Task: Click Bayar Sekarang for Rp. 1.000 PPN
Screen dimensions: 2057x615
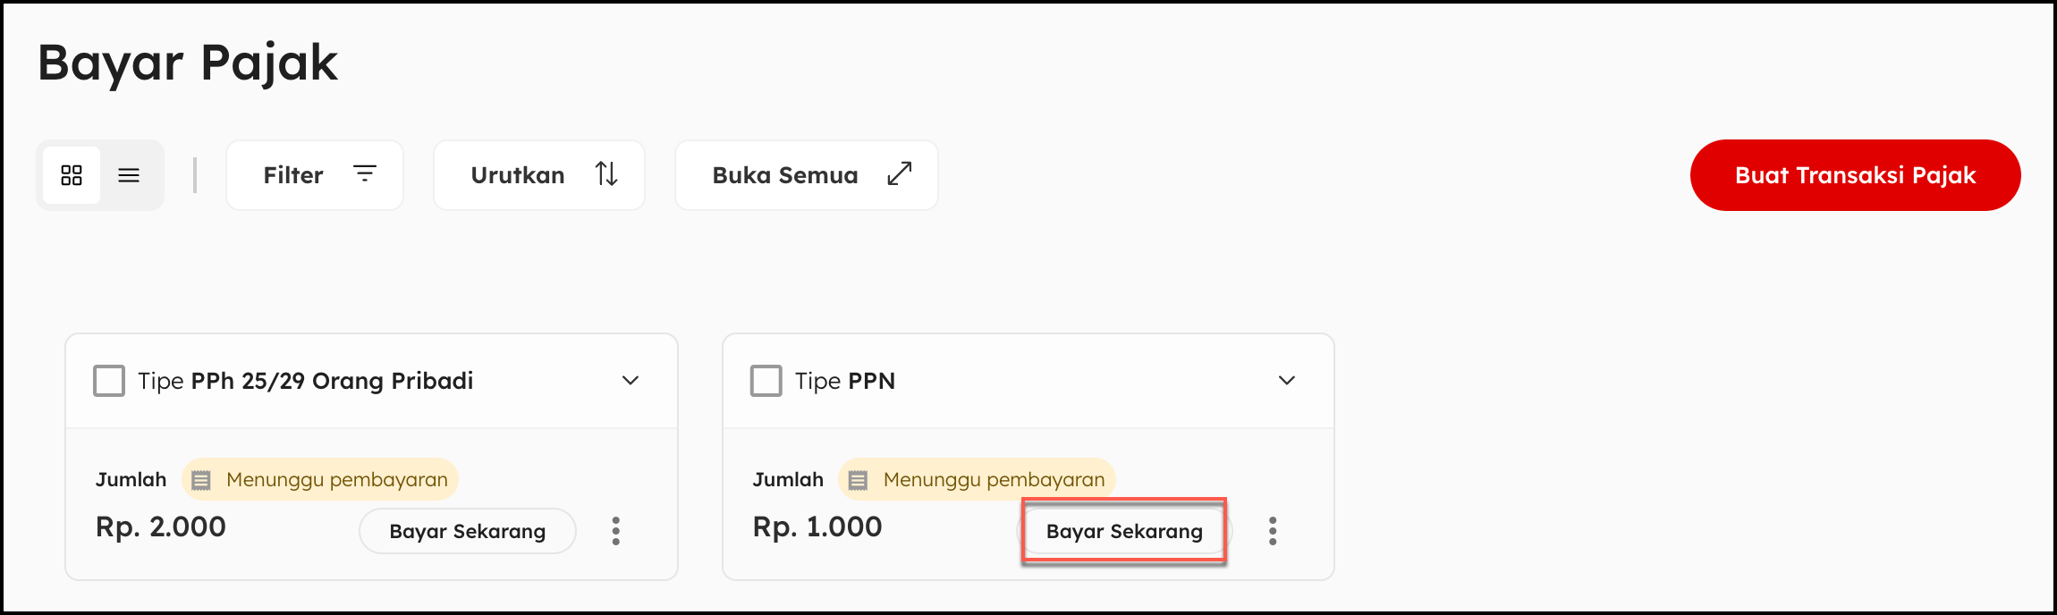Action: 1124,531
